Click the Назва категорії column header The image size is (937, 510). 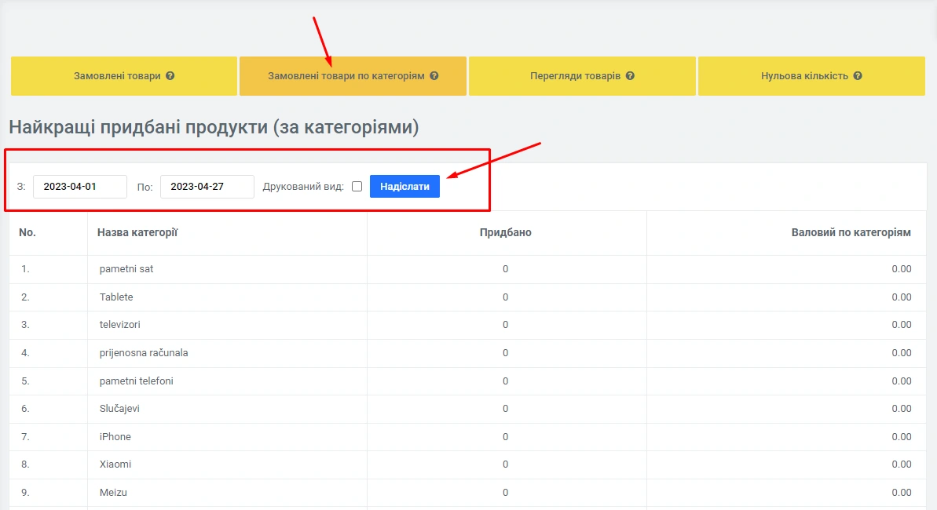pos(137,232)
